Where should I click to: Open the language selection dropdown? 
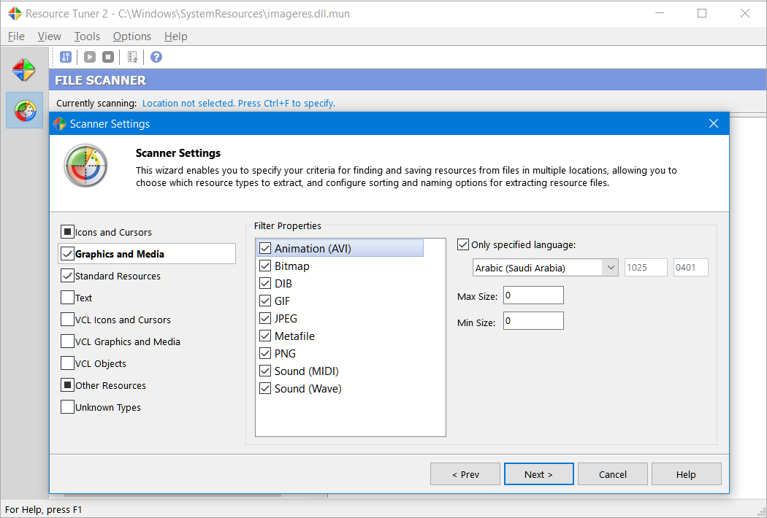coord(612,267)
